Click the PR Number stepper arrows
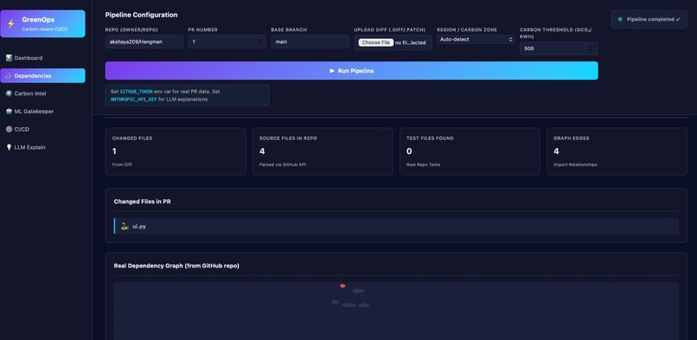Screen dimensions: 697x340 click(259, 42)
